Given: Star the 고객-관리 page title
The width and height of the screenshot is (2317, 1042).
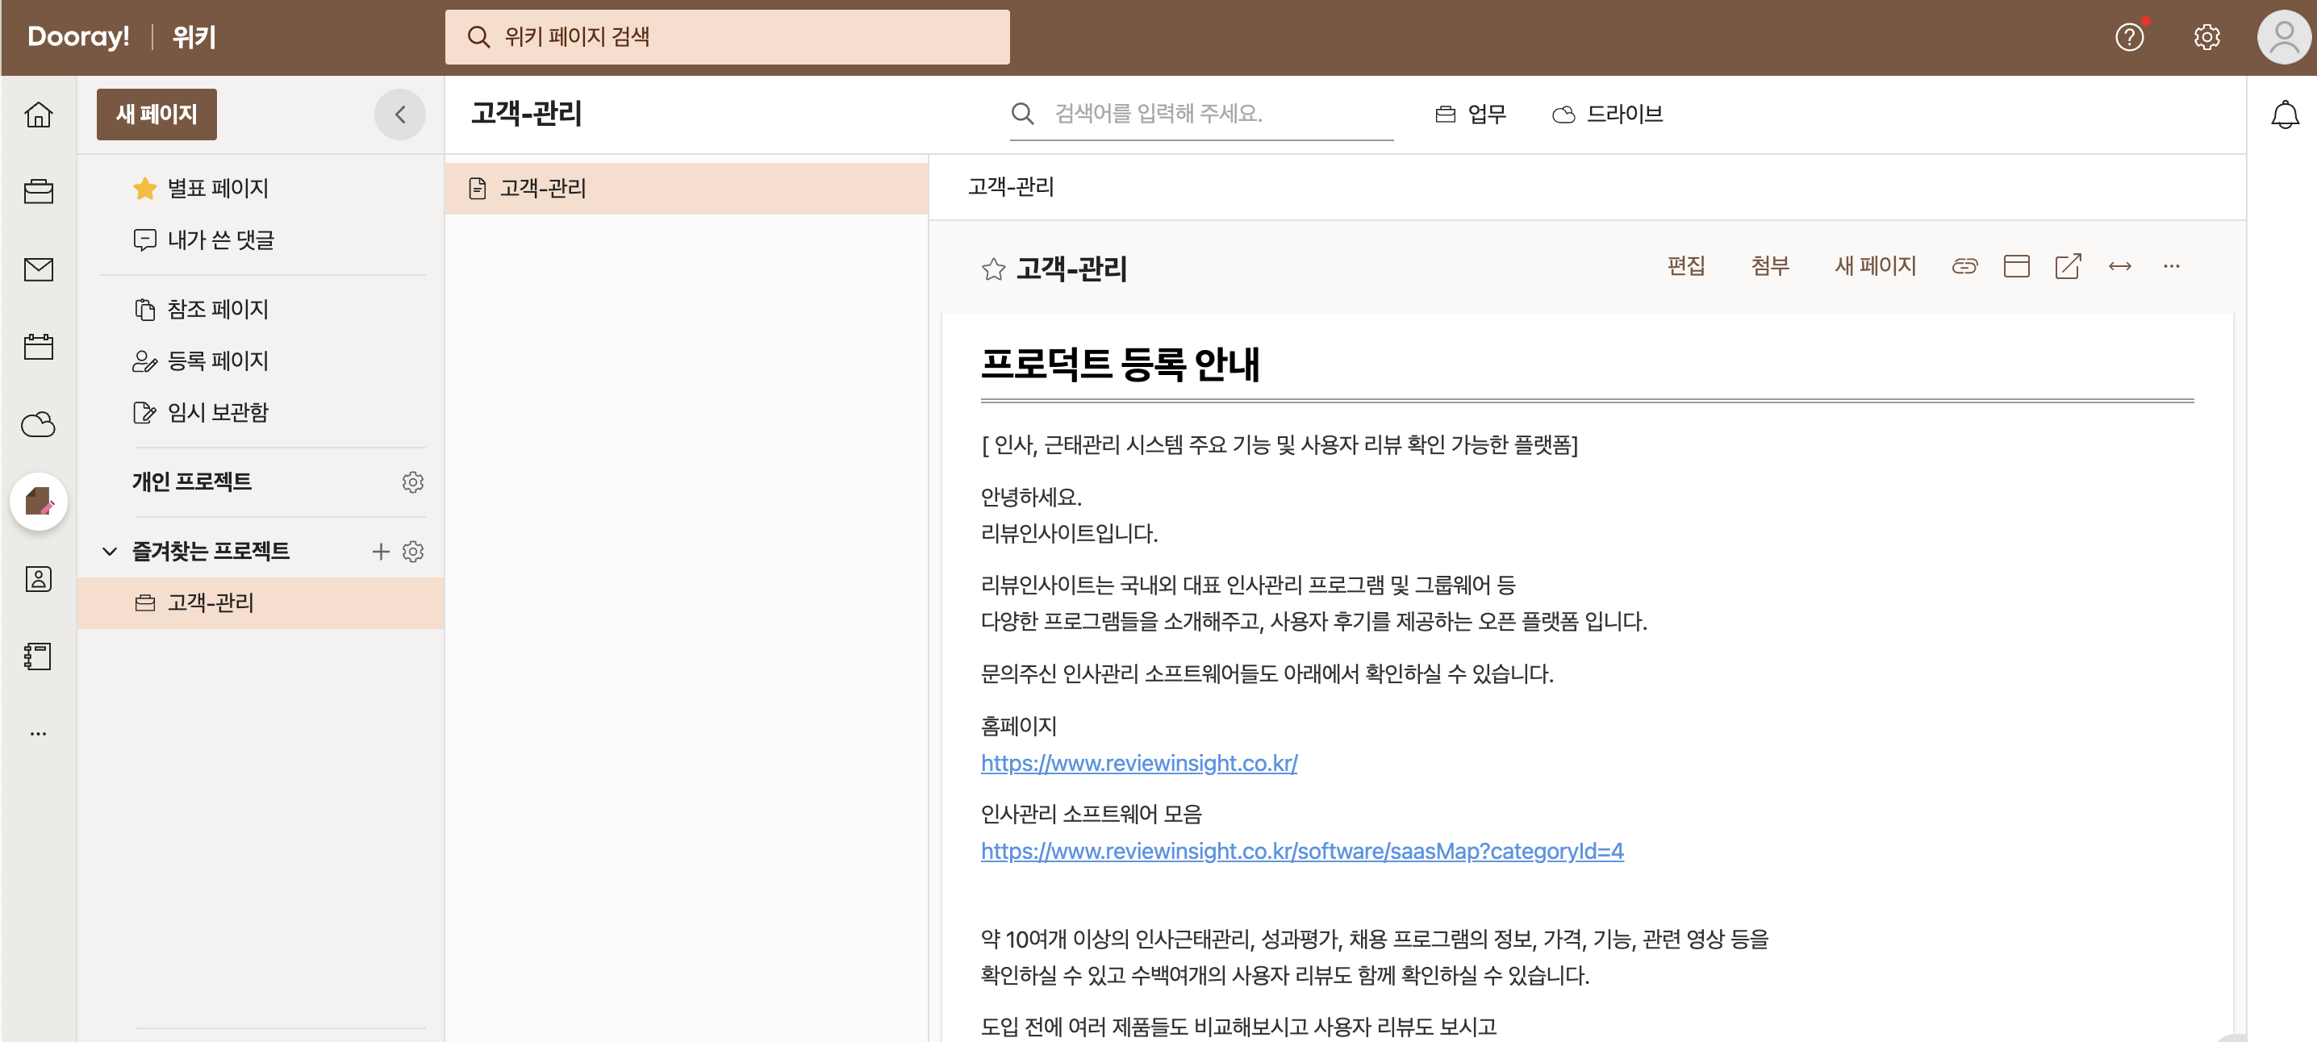Looking at the screenshot, I should [x=993, y=269].
